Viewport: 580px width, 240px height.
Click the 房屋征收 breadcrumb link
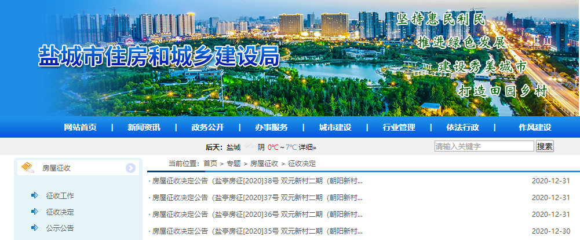(264, 164)
